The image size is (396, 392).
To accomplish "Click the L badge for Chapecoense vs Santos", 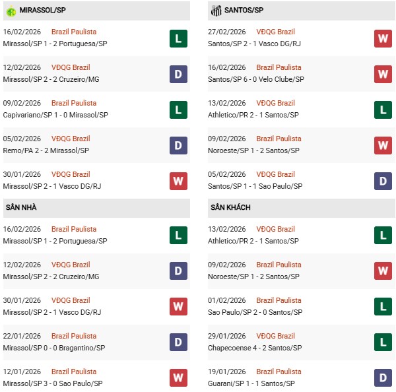I will 383,343.
